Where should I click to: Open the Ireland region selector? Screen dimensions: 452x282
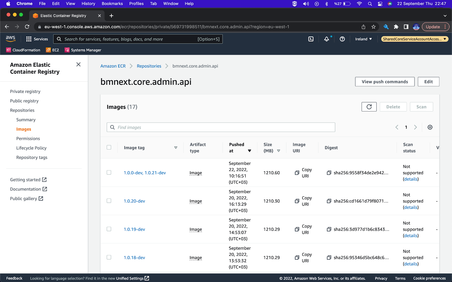[x=363, y=39]
